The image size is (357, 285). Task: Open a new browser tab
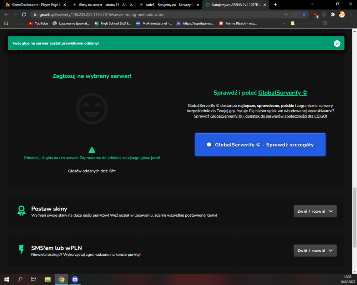[275, 5]
